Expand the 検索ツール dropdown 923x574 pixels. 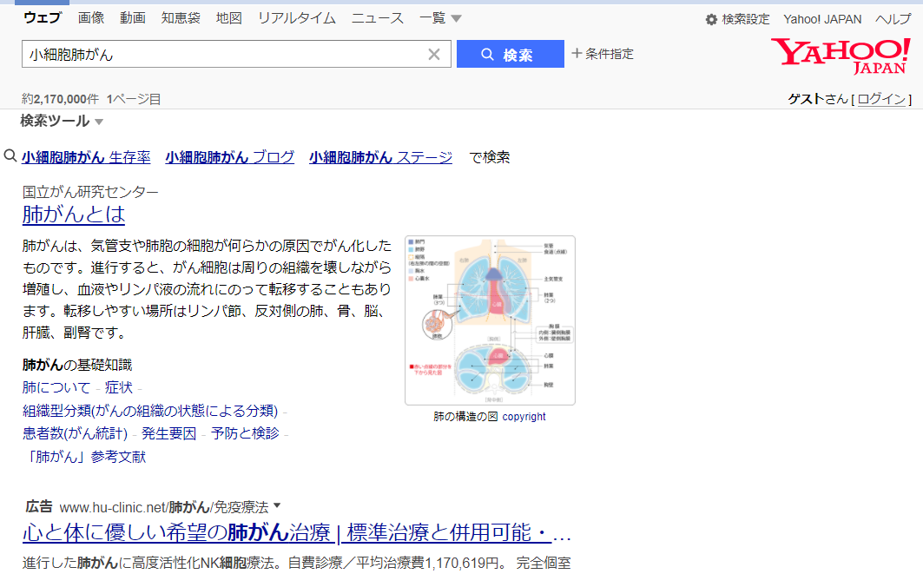coord(62,122)
